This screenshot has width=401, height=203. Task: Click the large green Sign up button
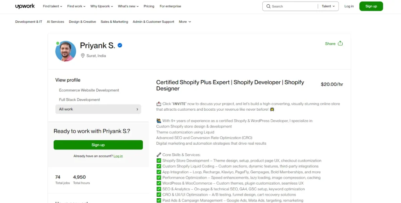pos(98,145)
